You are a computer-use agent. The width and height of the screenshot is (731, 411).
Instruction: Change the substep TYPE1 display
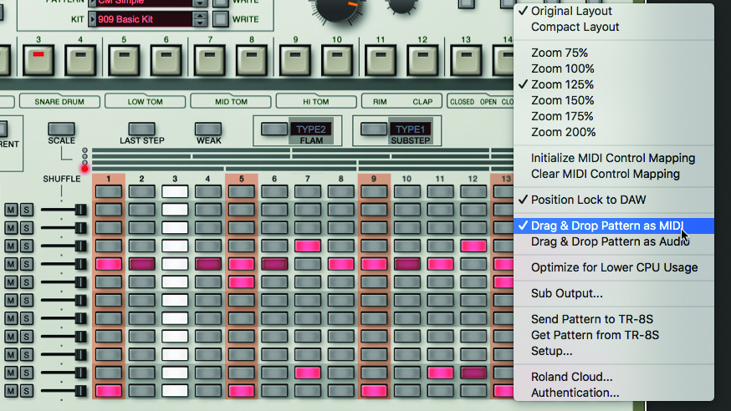click(x=411, y=129)
